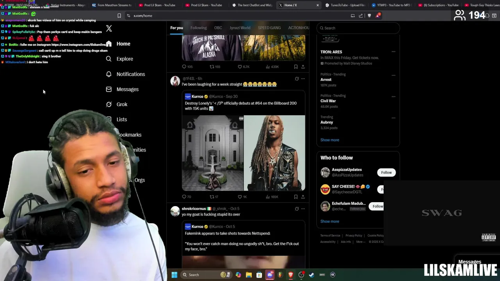
Task: Open the Windows Start menu
Action: point(174,275)
